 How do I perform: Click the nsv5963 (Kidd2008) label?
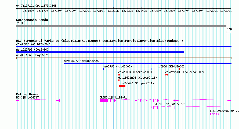(117, 66)
